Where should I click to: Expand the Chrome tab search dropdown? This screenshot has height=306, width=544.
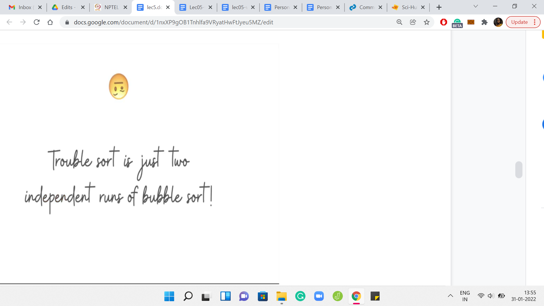click(476, 6)
